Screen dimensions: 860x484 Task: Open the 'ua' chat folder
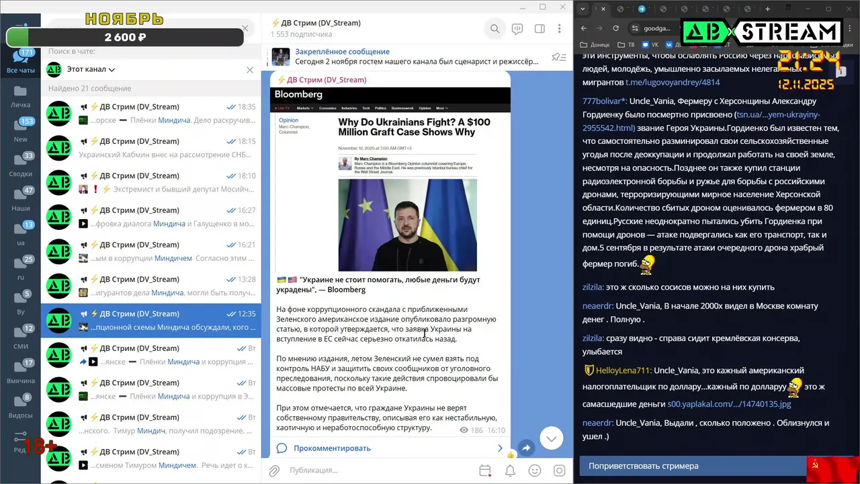tap(21, 234)
